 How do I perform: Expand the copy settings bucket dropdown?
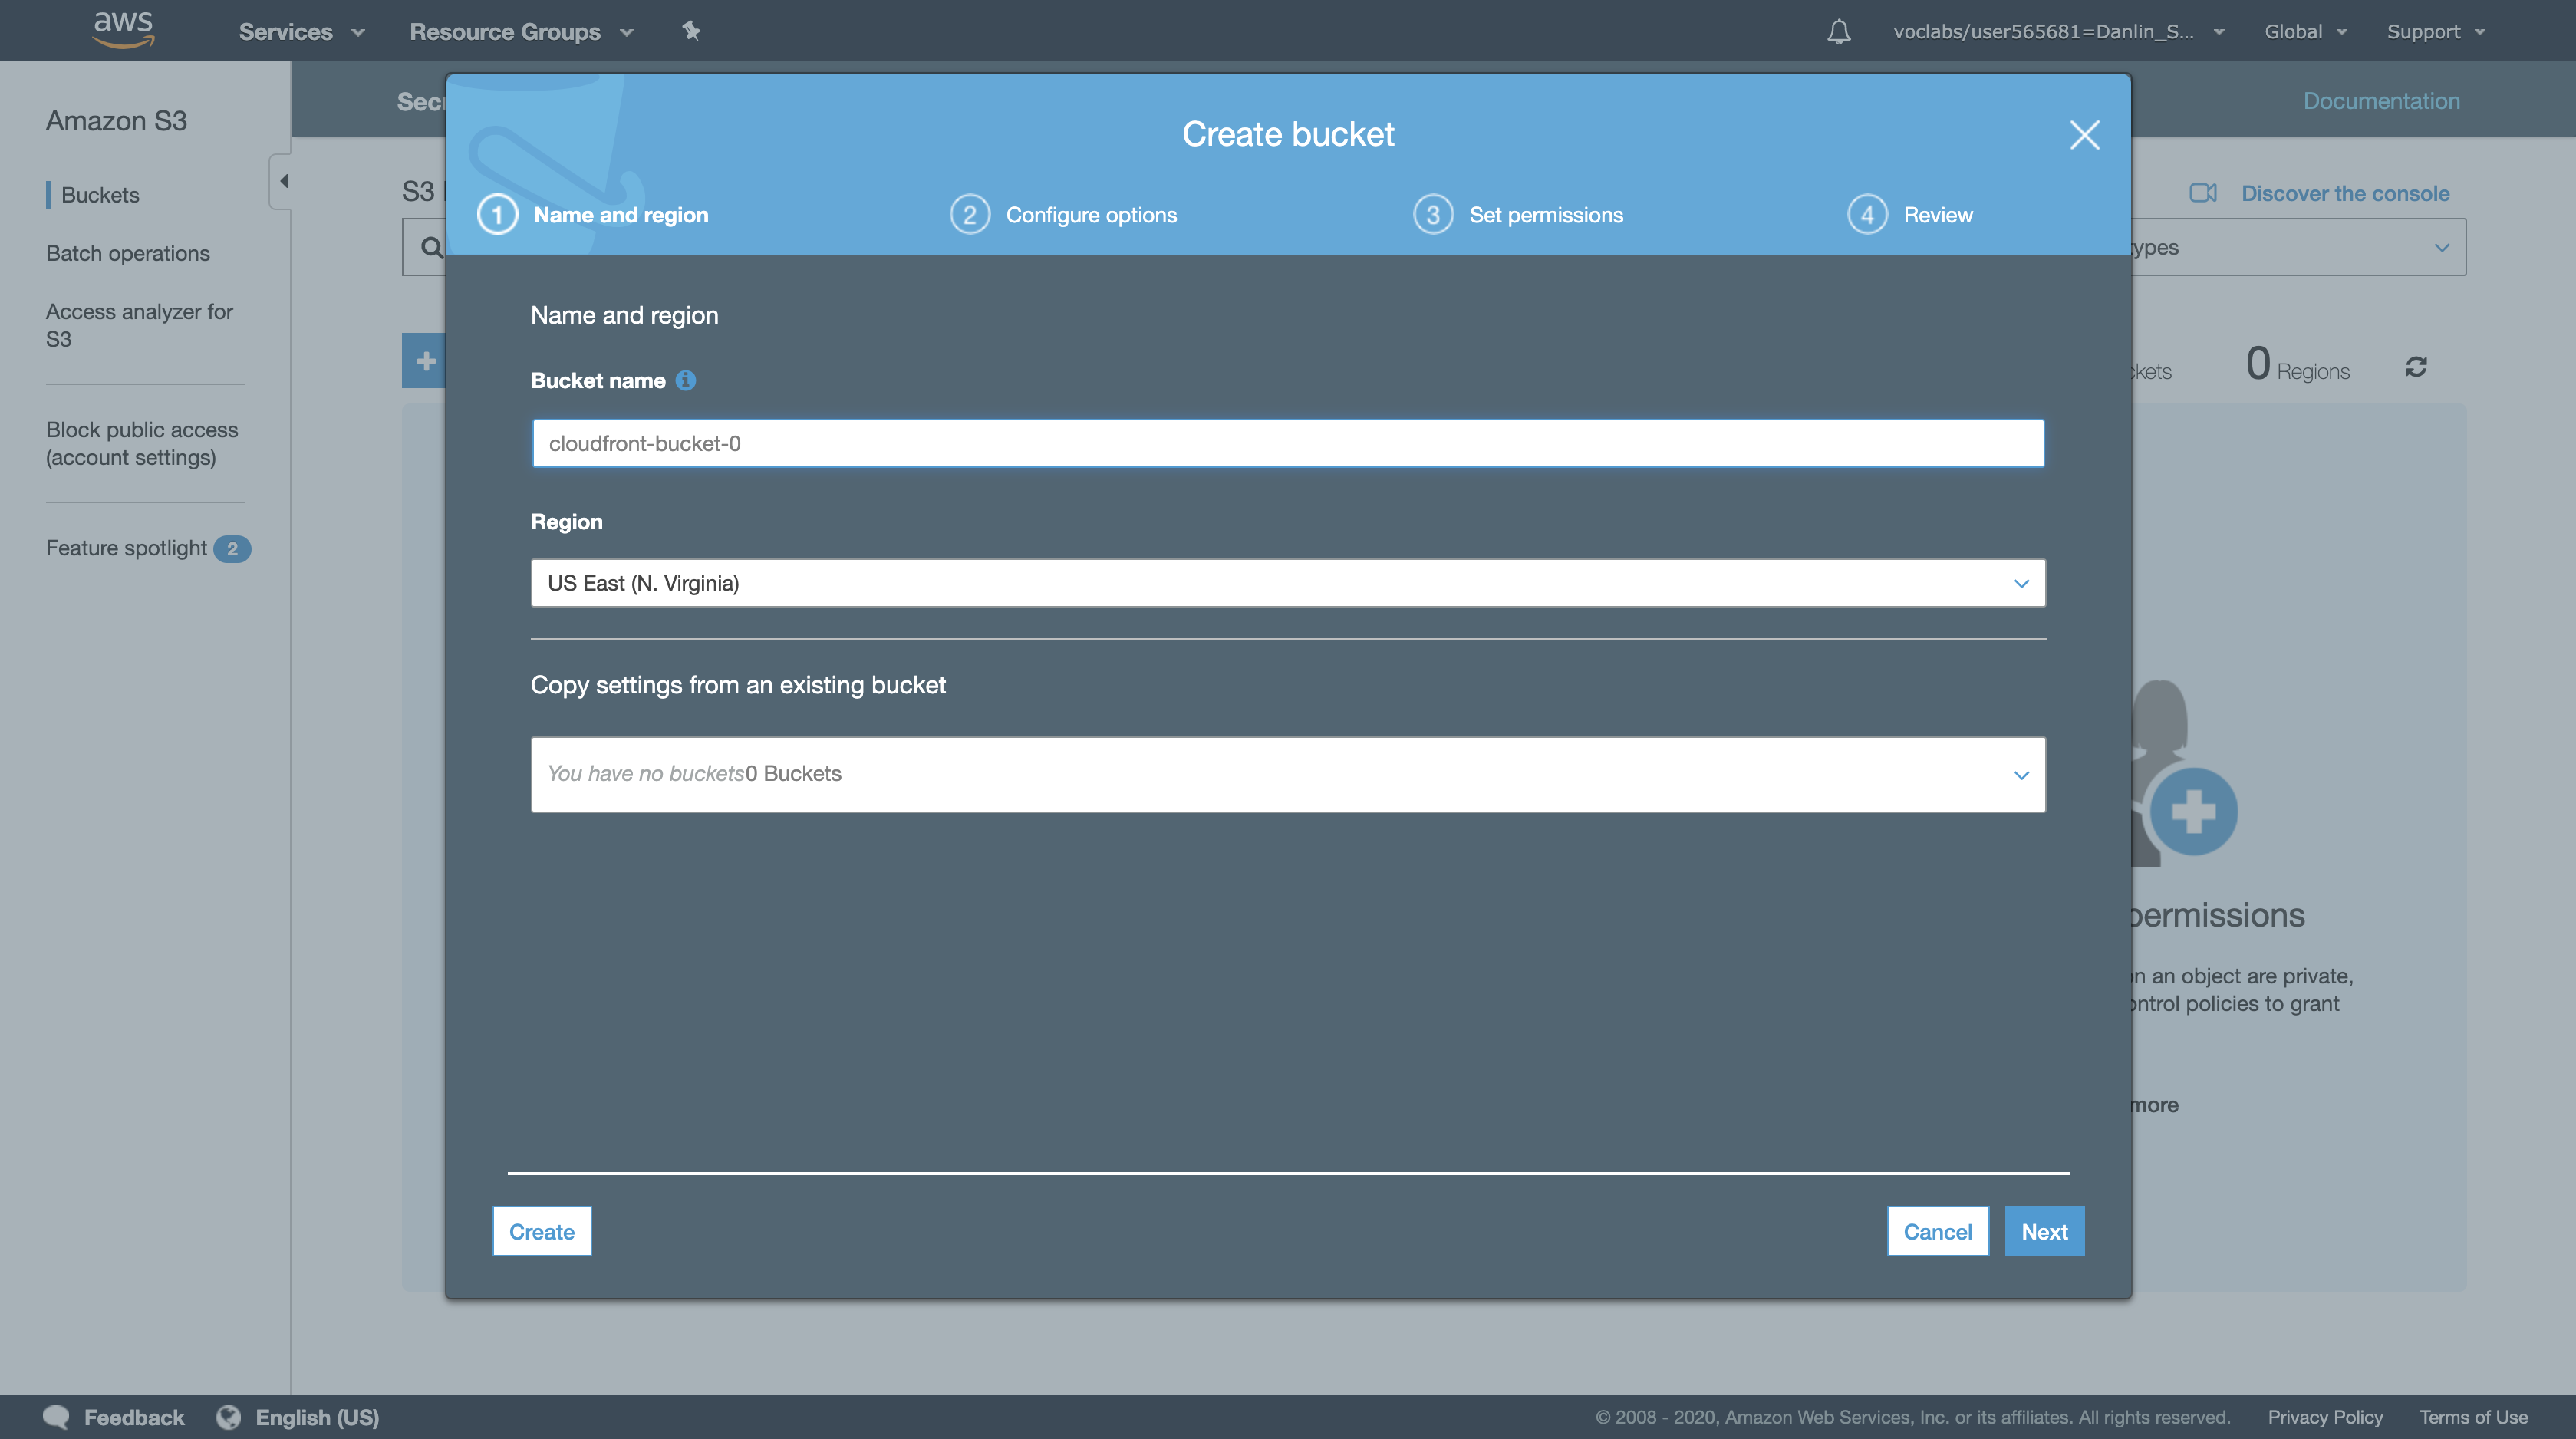(1288, 774)
